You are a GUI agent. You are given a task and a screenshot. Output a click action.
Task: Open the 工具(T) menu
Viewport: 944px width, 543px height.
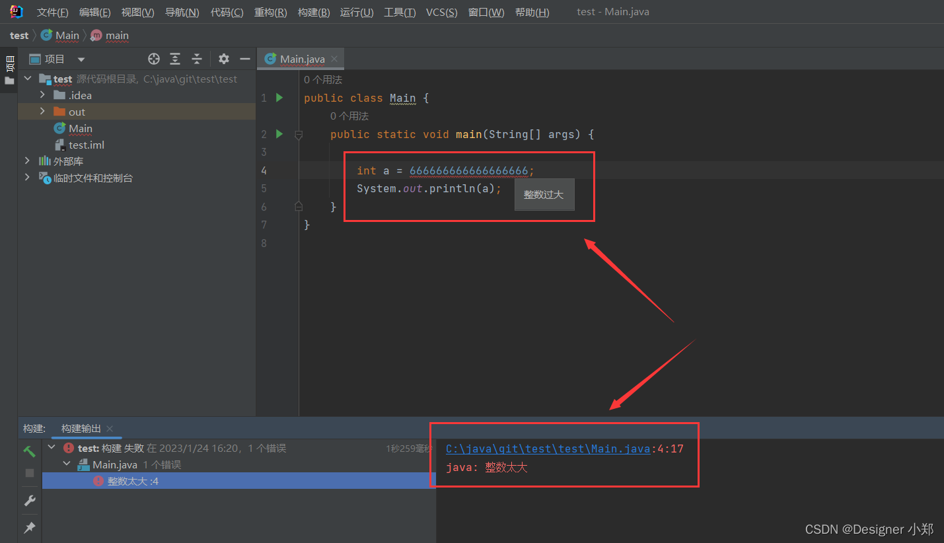(400, 13)
